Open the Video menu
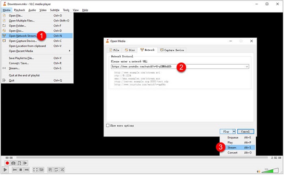 (x=43, y=10)
